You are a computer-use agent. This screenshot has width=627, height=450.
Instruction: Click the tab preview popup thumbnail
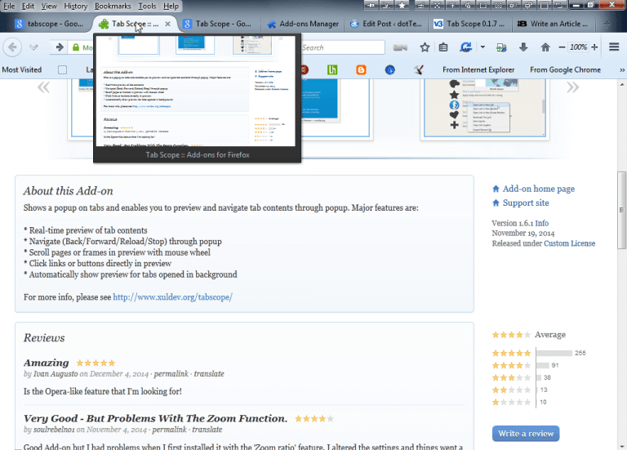(x=197, y=91)
